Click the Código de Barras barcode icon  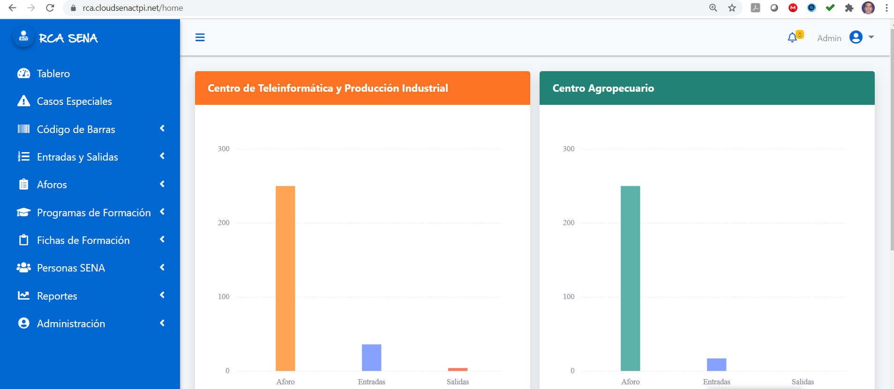(23, 129)
